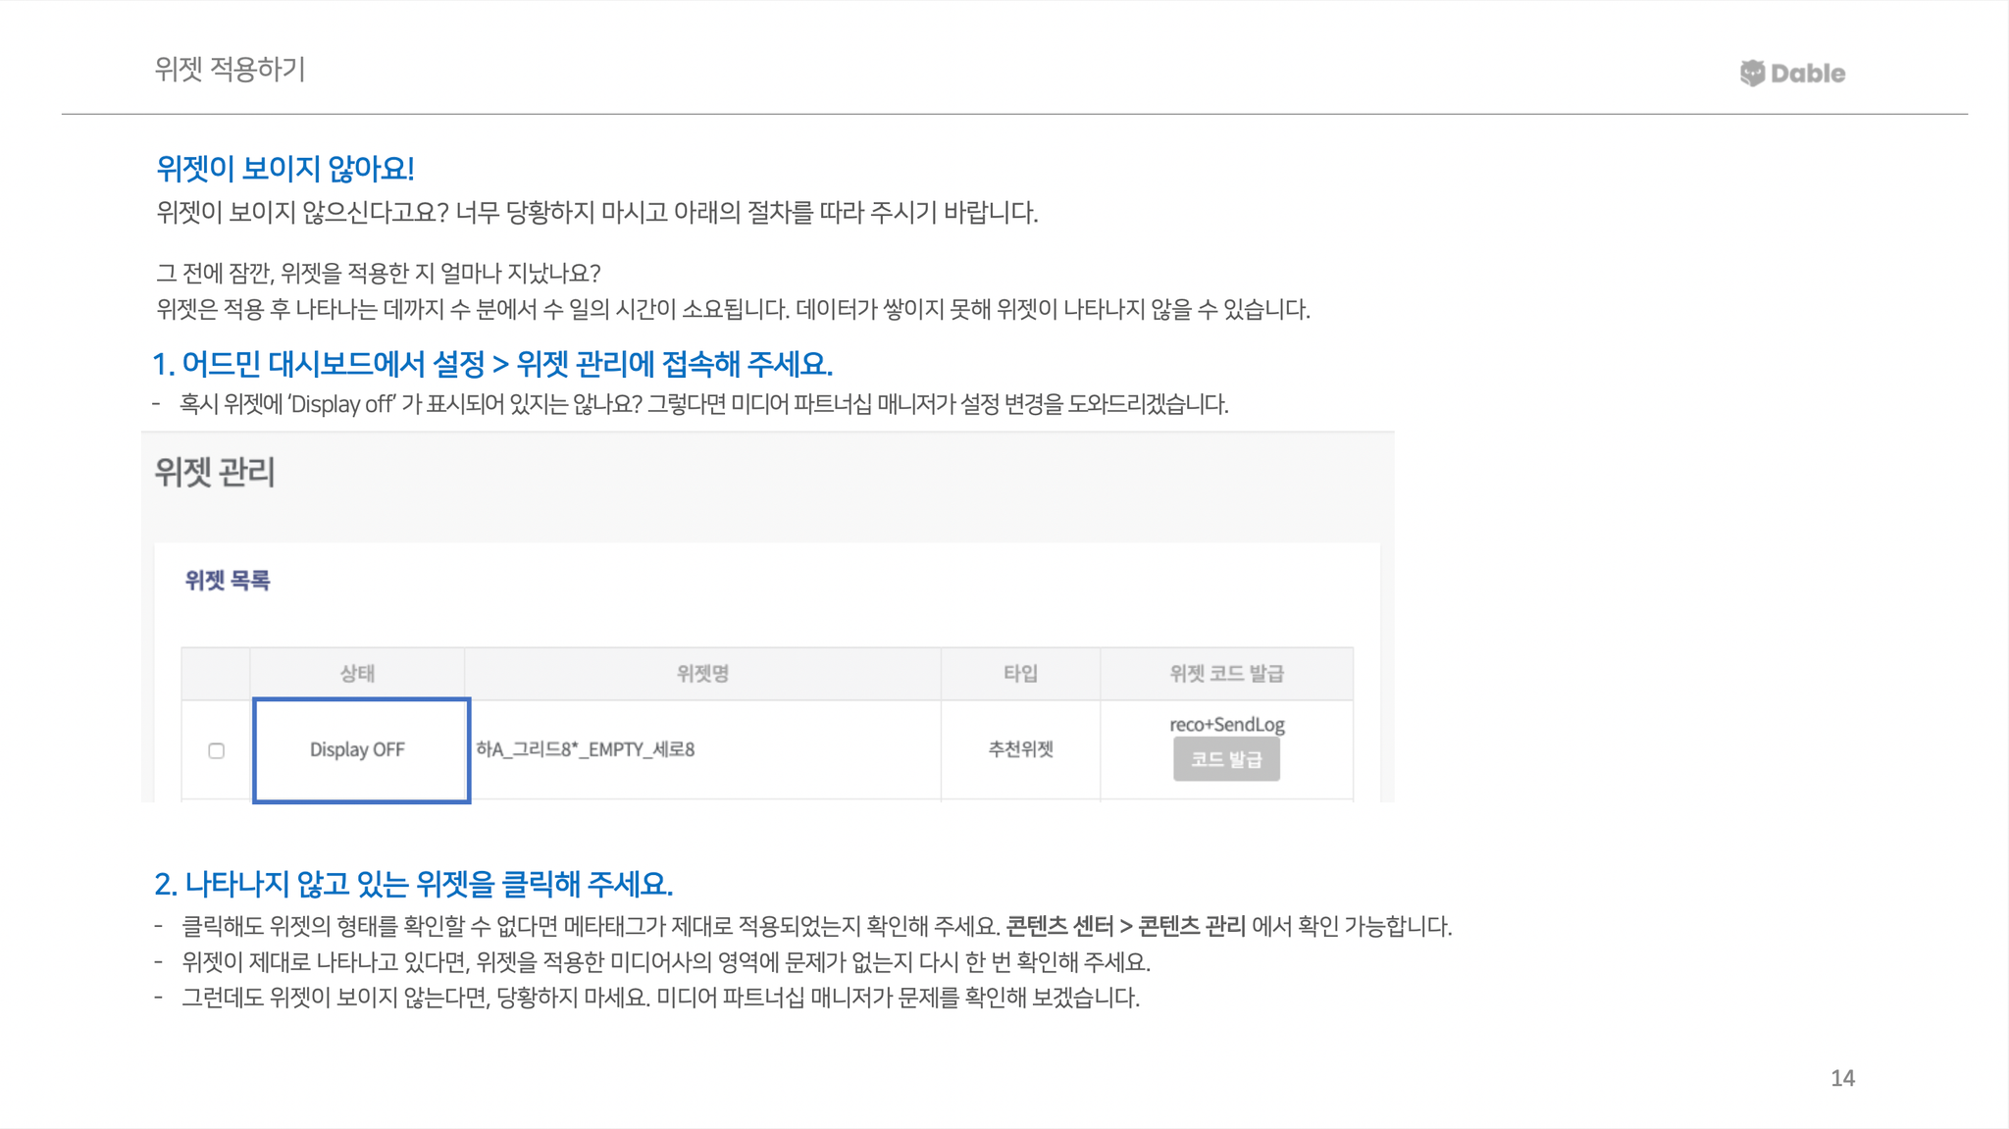Click the heading 위젯이 보이지 않아요!
Screen dimensions: 2009x1129
coord(285,168)
